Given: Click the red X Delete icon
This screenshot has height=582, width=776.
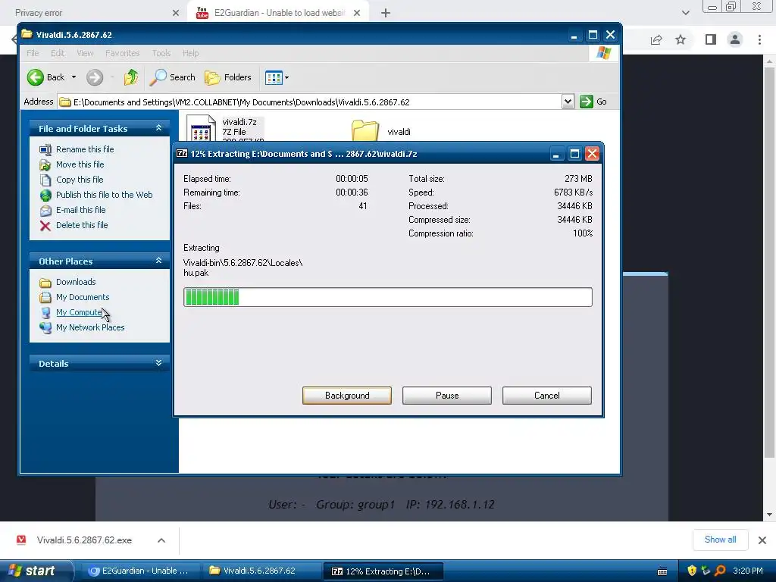Looking at the screenshot, I should (x=45, y=226).
